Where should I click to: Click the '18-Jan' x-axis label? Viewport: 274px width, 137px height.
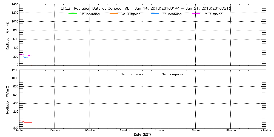click(160, 130)
